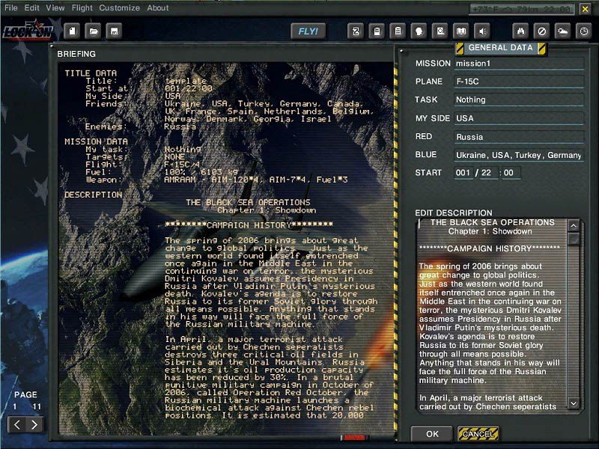This screenshot has height=449, width=599.
Task: Click the mission time clock icon
Action: point(583,31)
